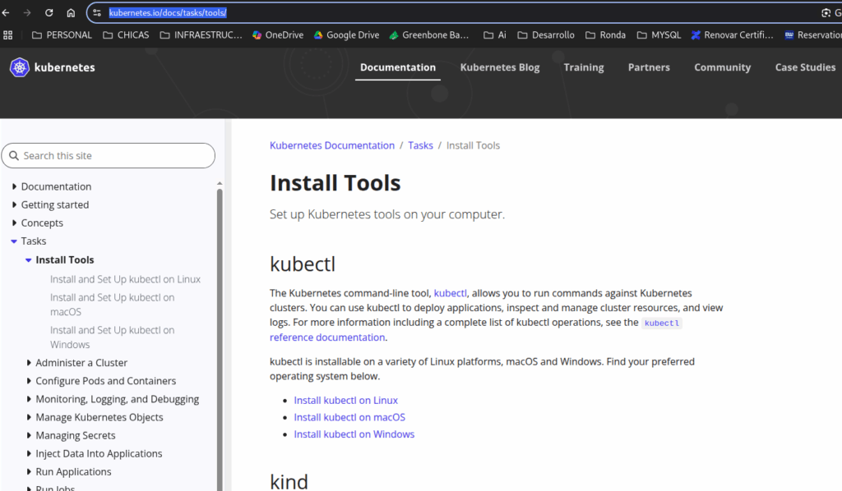This screenshot has width=842, height=491.
Task: Expand Run Applications section
Action: coord(29,472)
